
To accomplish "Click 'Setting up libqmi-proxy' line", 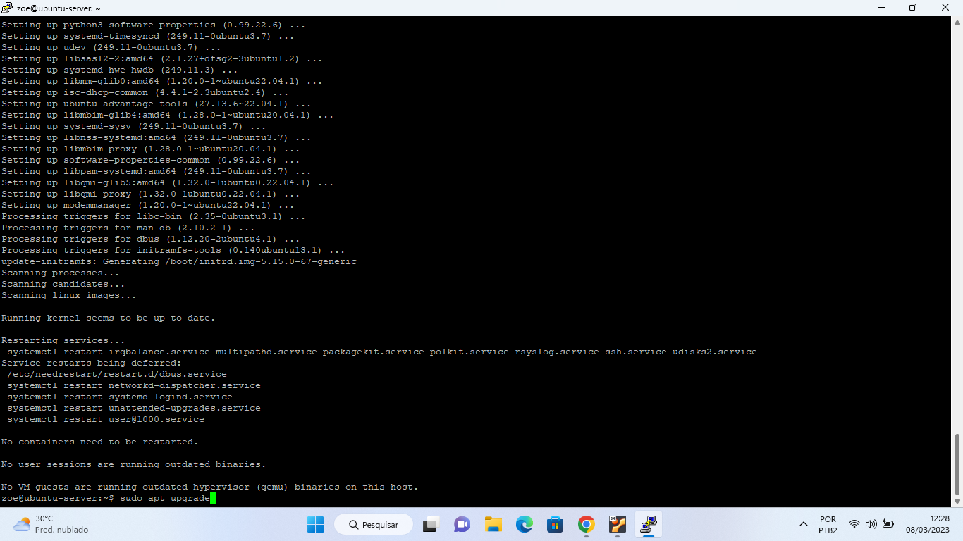I will 151,194.
